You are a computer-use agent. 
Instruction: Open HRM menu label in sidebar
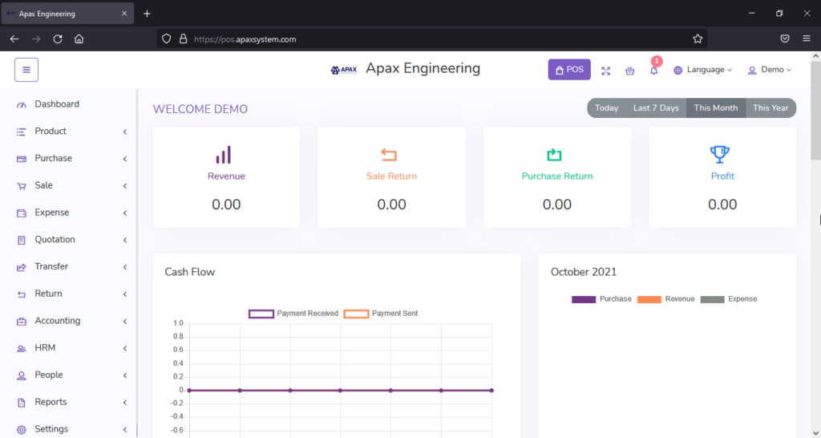(45, 348)
